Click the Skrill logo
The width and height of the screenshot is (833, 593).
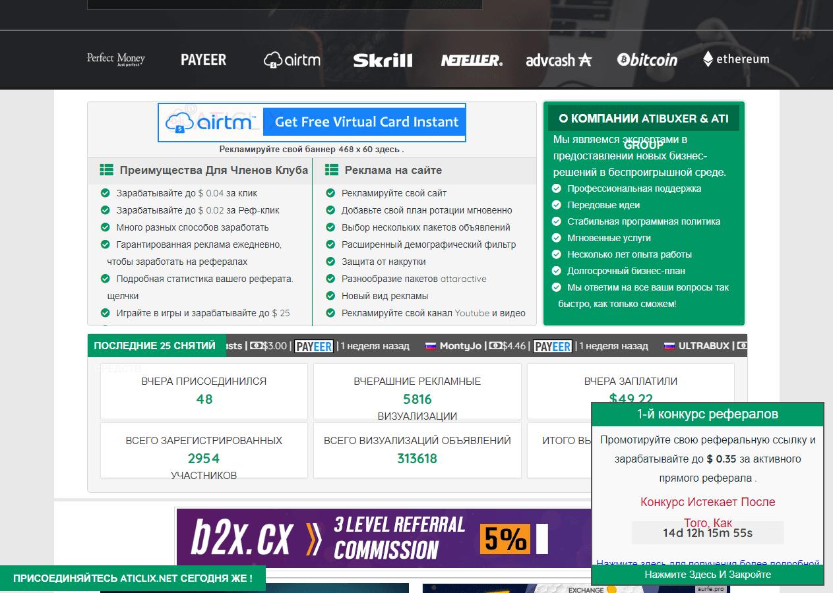383,61
